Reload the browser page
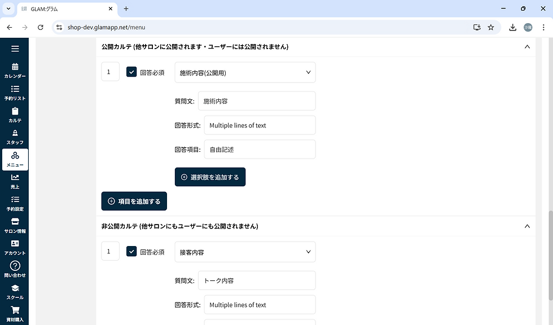 (x=41, y=27)
